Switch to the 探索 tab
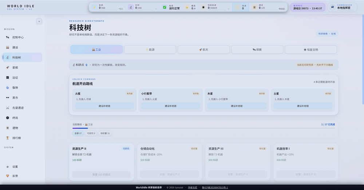 [x=257, y=49]
